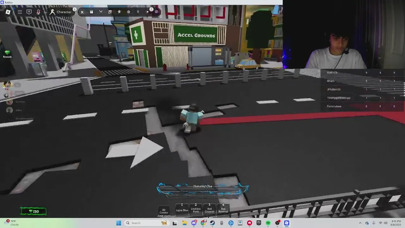The image size is (405, 228).
Task: Click the crossed swords icon
Action: coord(101,12)
